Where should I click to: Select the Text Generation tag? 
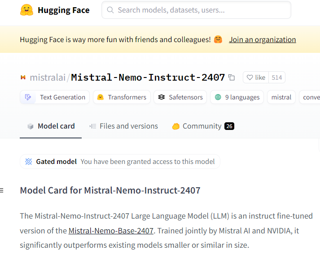tap(55, 97)
